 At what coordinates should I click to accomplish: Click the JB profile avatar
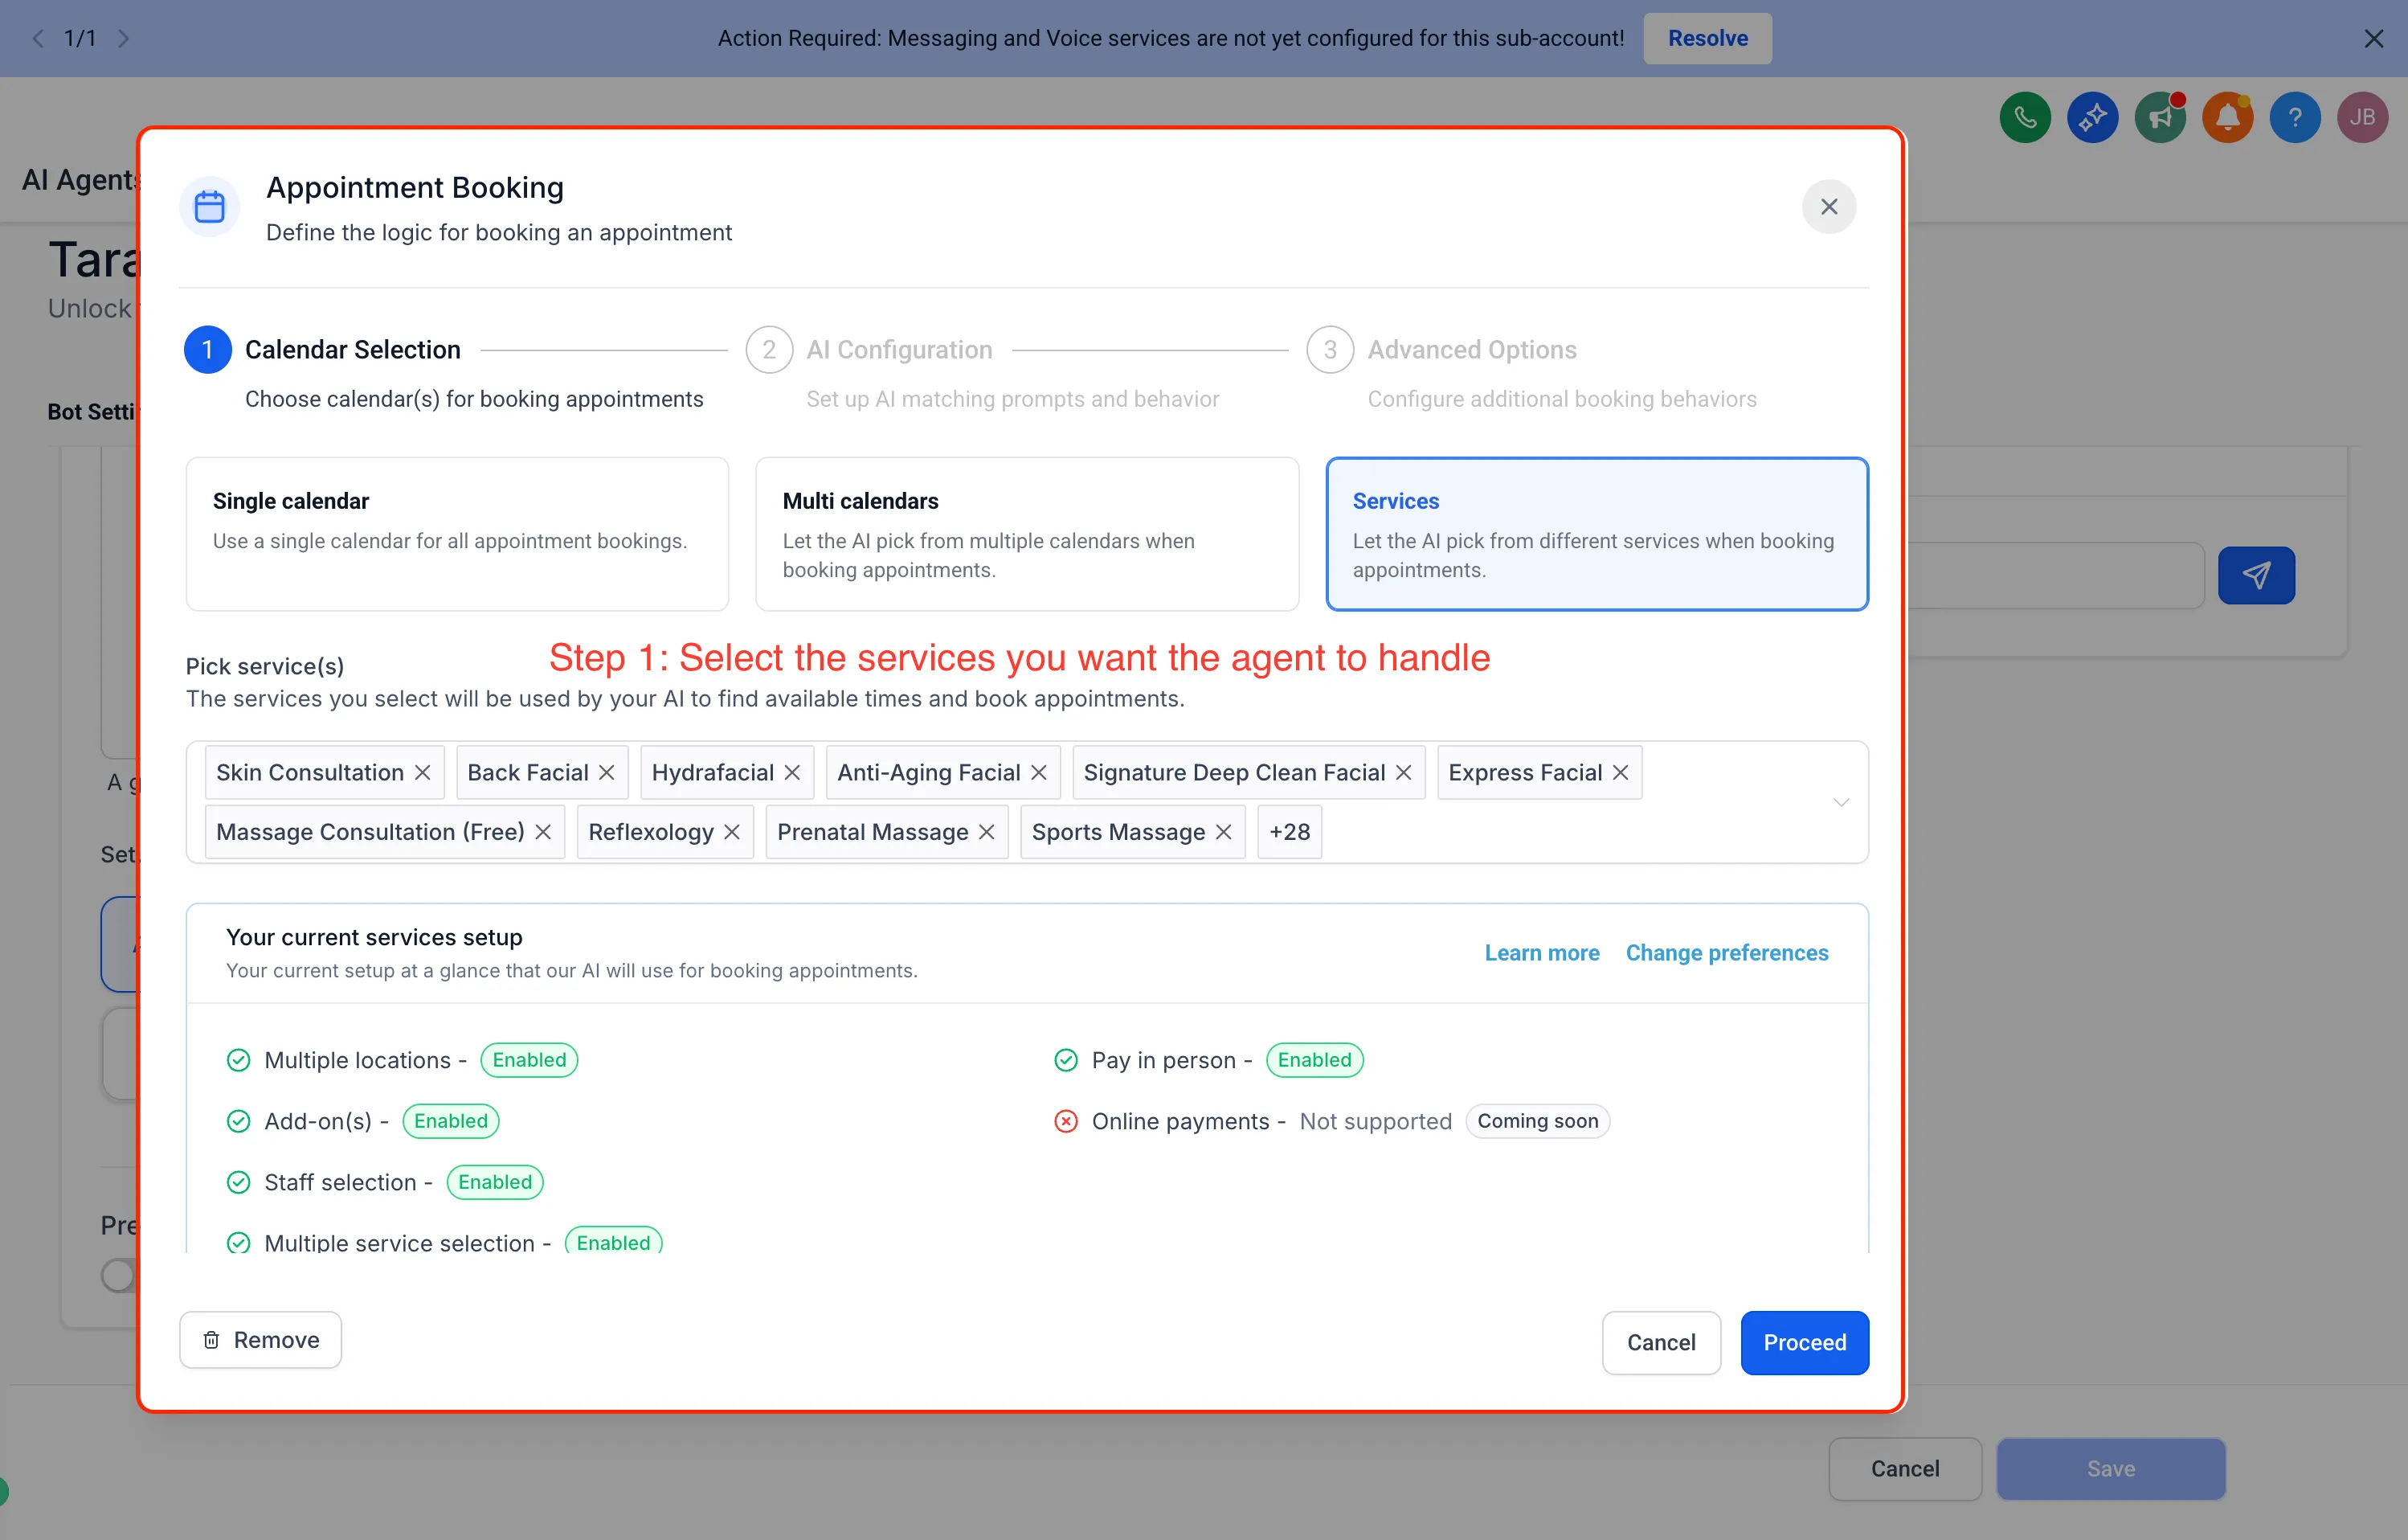[x=2362, y=117]
